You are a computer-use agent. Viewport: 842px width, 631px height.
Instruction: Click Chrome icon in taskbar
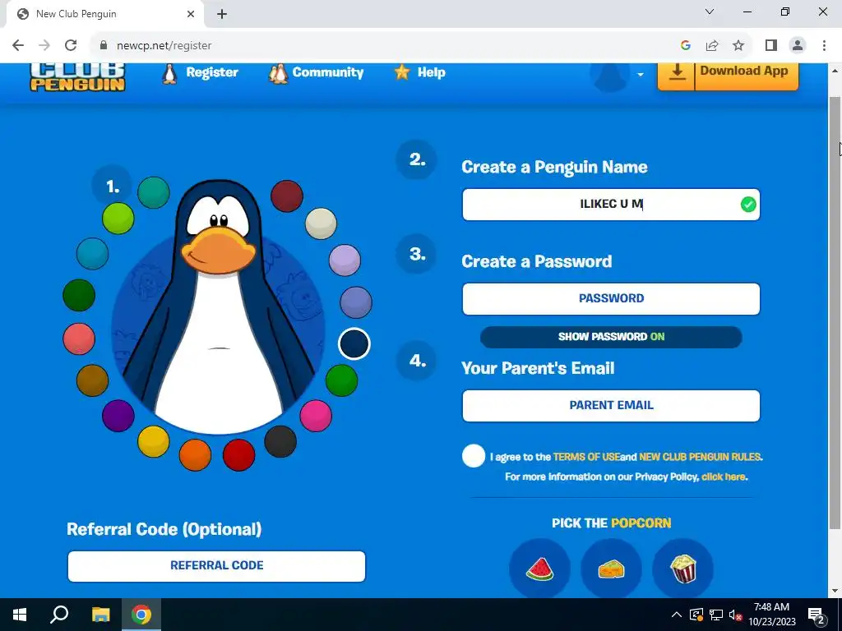tap(141, 615)
